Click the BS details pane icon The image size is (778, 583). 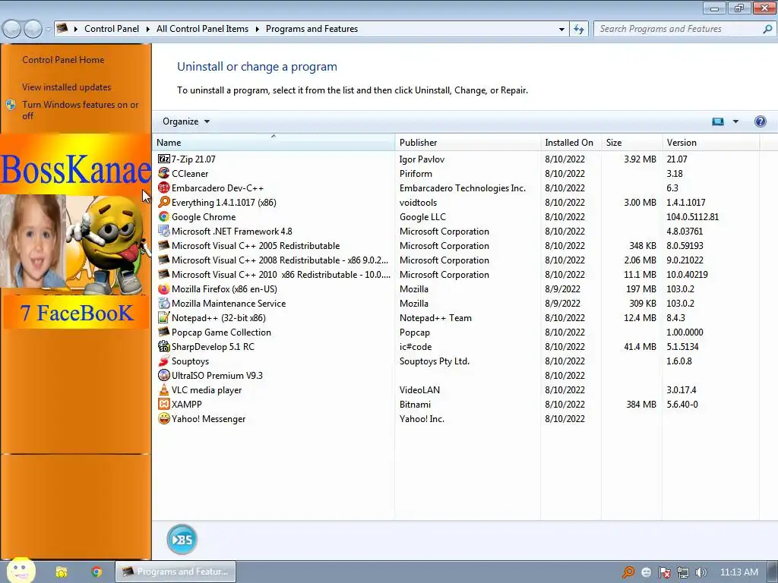pyautogui.click(x=182, y=540)
